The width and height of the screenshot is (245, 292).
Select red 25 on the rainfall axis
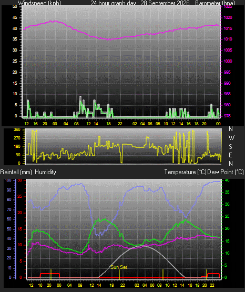click(x=20, y=196)
